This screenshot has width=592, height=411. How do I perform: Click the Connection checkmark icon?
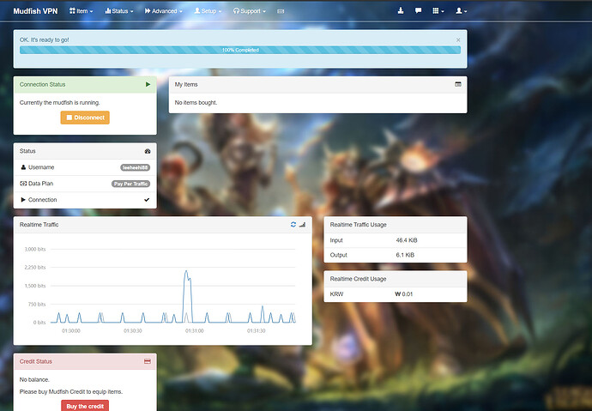click(x=147, y=200)
